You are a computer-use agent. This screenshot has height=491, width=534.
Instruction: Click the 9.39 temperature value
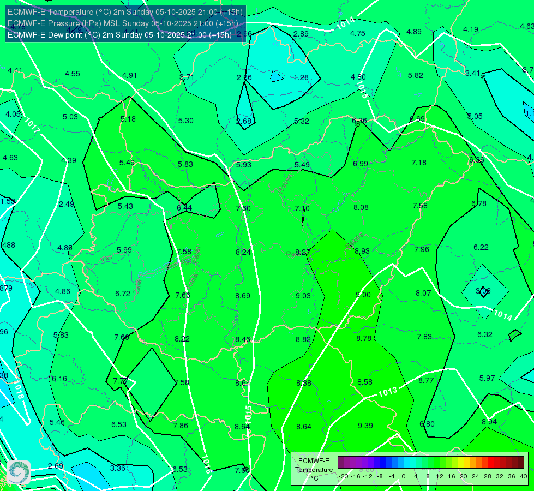pyautogui.click(x=365, y=426)
